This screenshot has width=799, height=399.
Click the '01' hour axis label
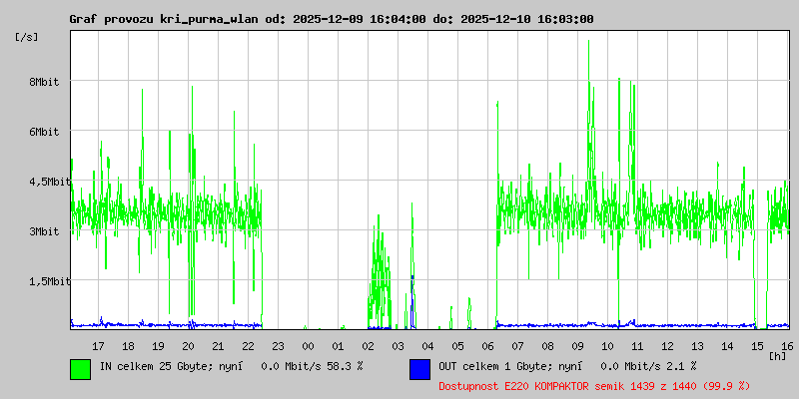click(x=338, y=346)
